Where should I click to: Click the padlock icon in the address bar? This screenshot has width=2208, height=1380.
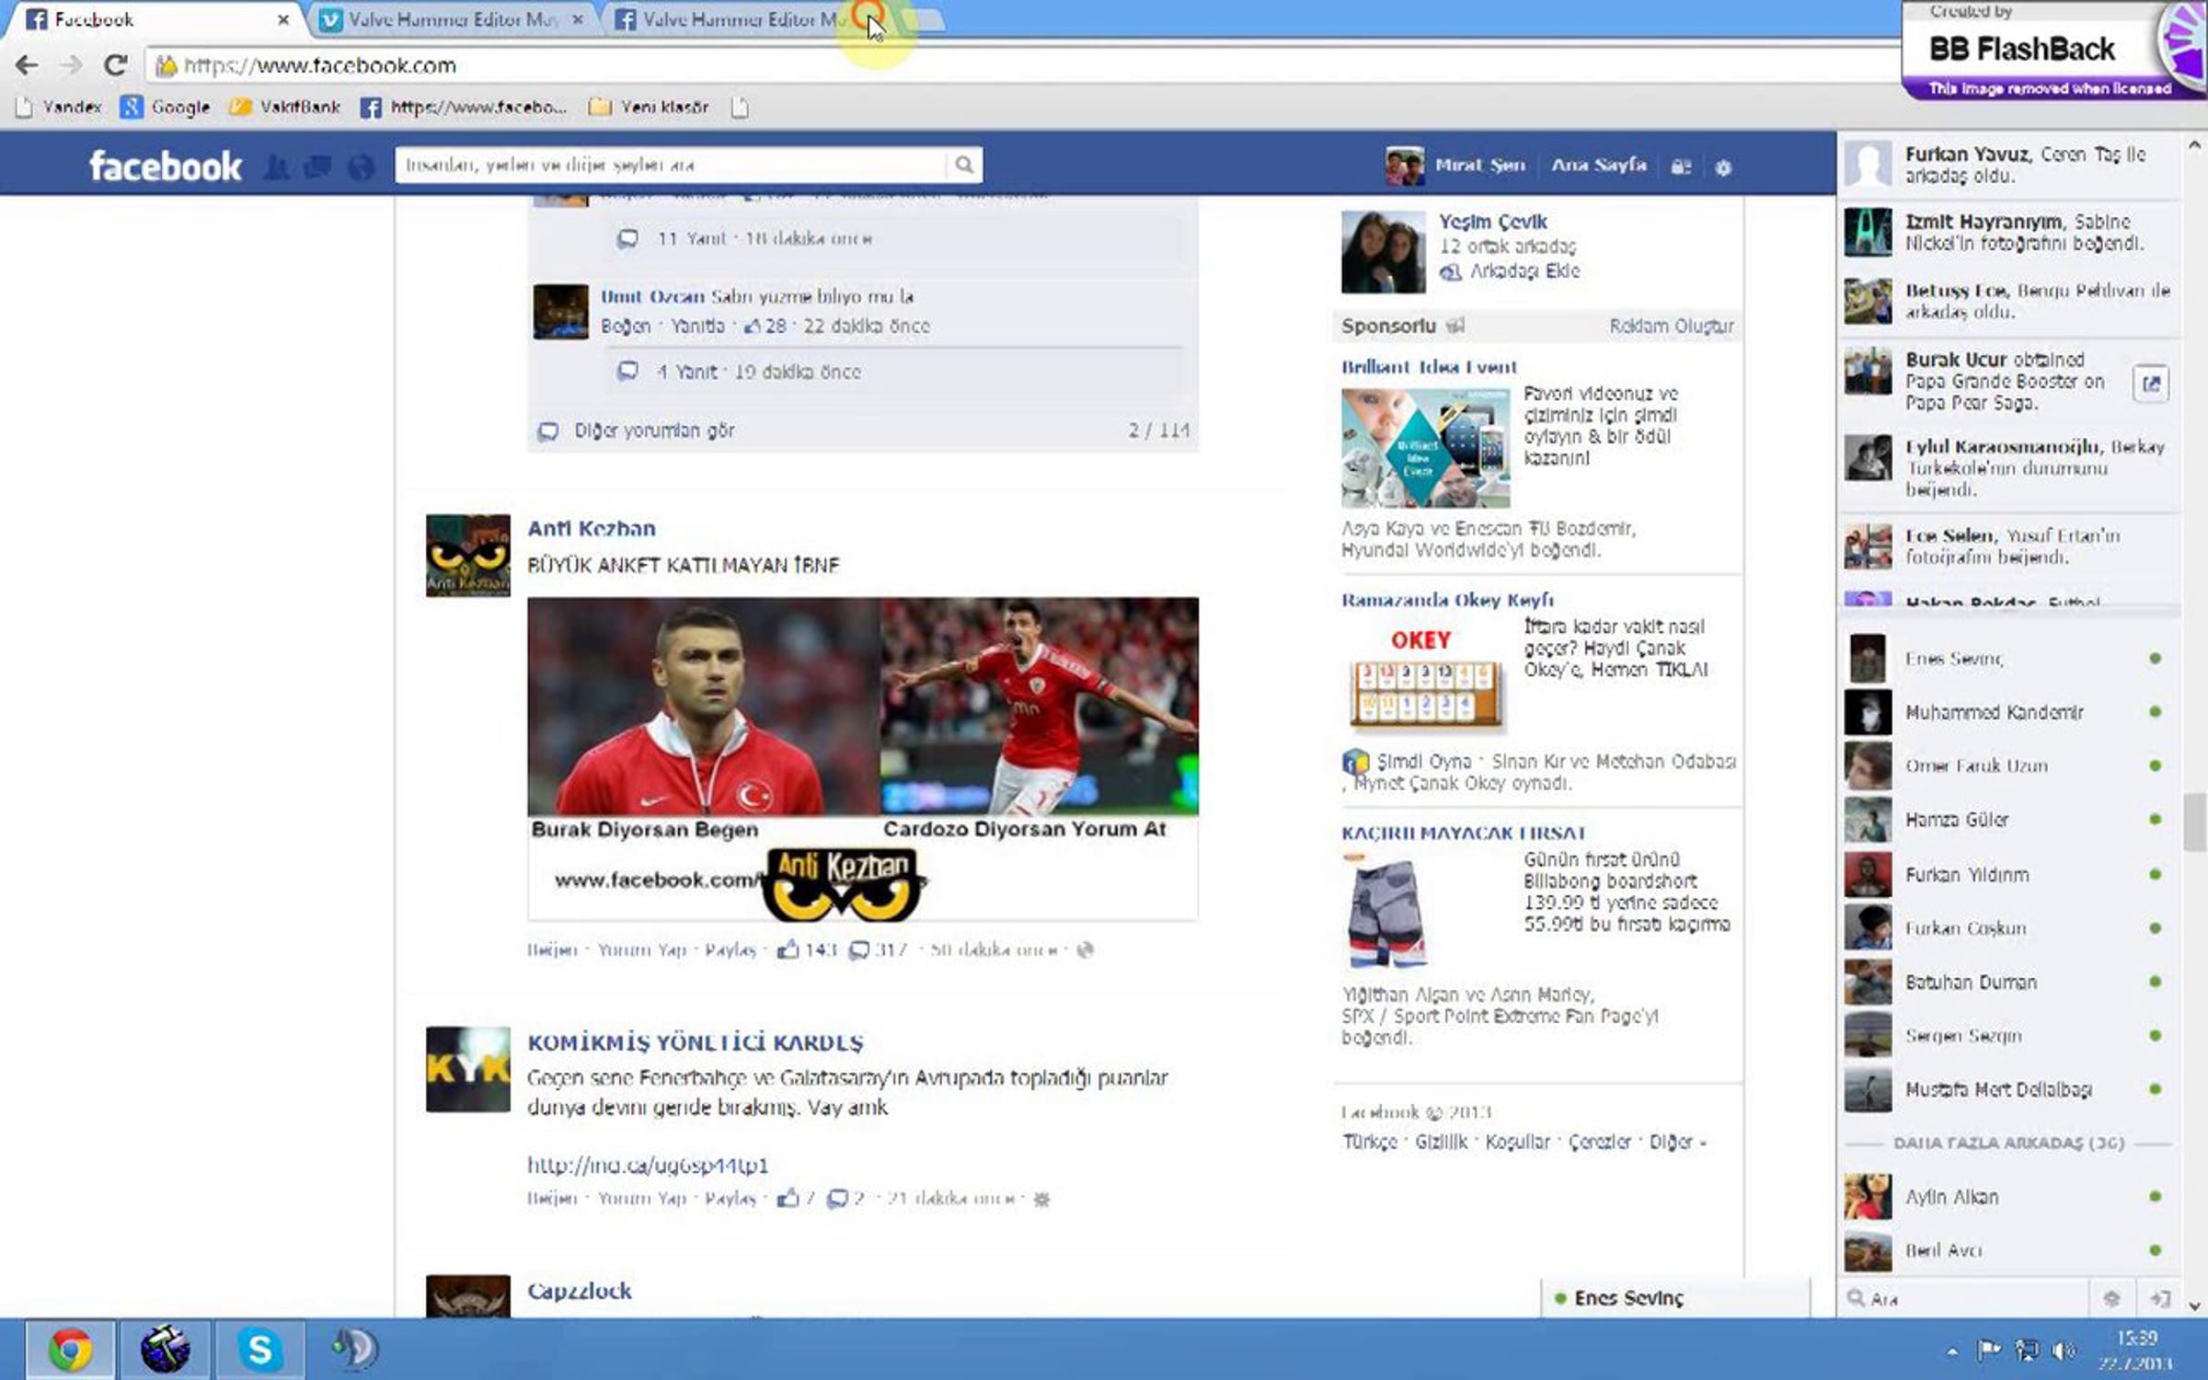click(x=166, y=65)
